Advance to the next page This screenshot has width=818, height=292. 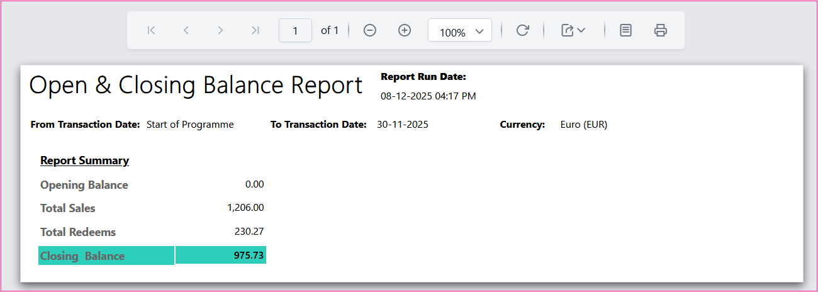click(x=220, y=30)
